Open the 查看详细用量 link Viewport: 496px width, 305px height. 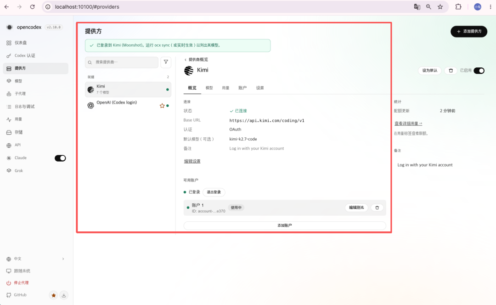pos(408,123)
